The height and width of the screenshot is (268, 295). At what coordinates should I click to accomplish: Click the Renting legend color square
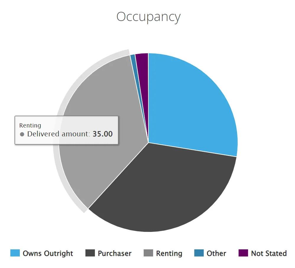[x=148, y=253]
